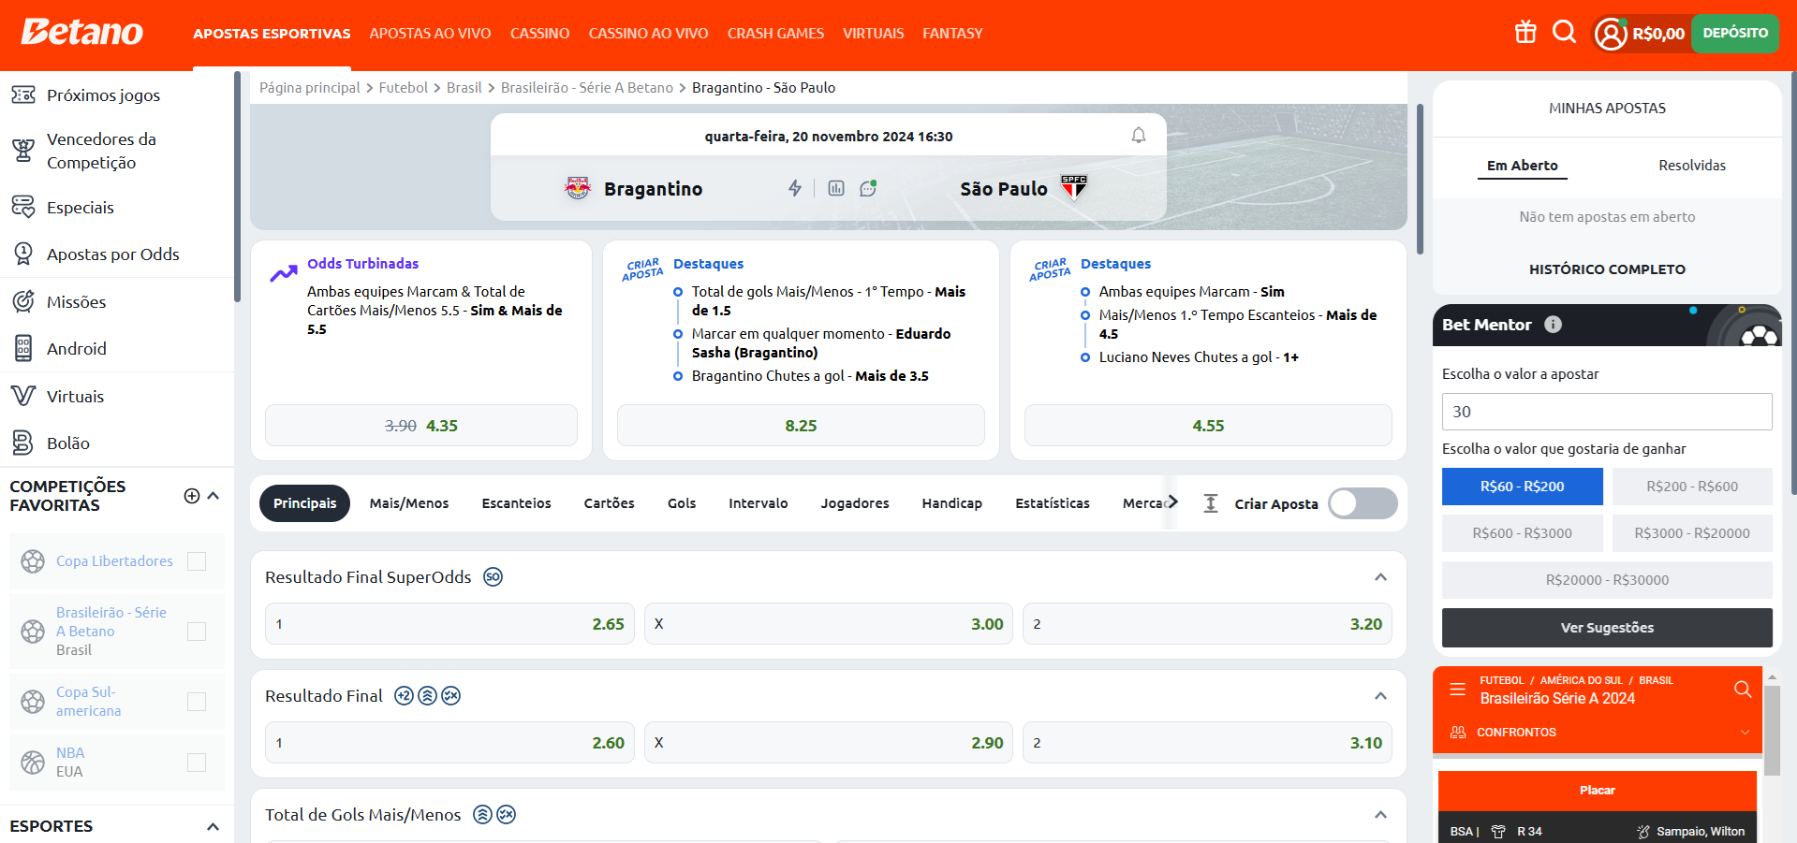Open Brasileirão widget hamburger menu
This screenshot has height=843, width=1797.
[x=1457, y=690]
